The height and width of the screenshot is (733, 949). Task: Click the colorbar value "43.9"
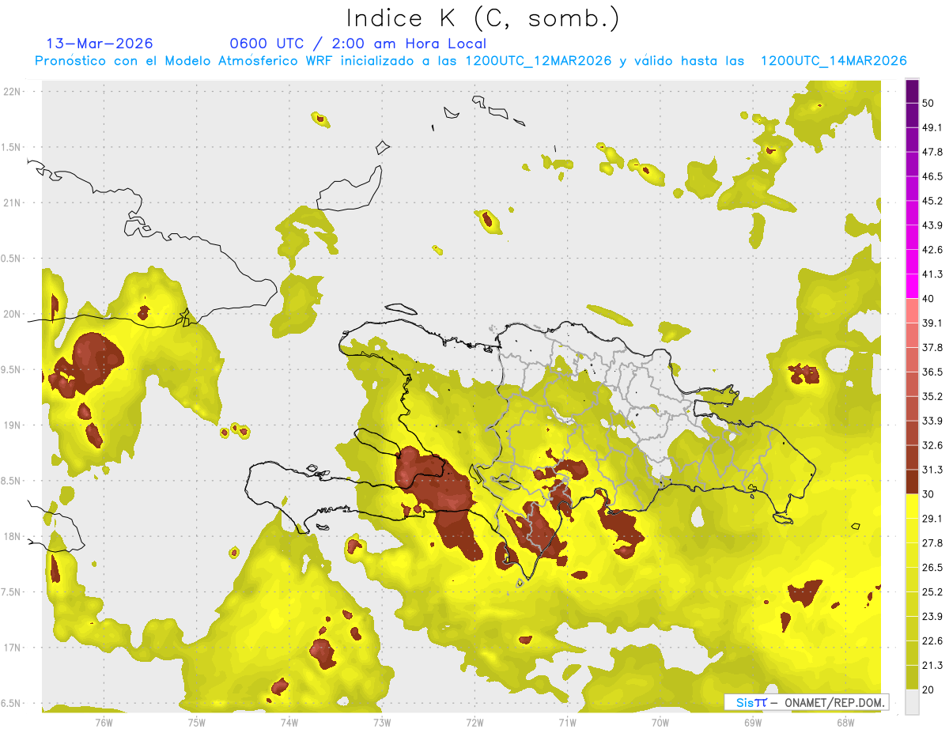tap(932, 225)
